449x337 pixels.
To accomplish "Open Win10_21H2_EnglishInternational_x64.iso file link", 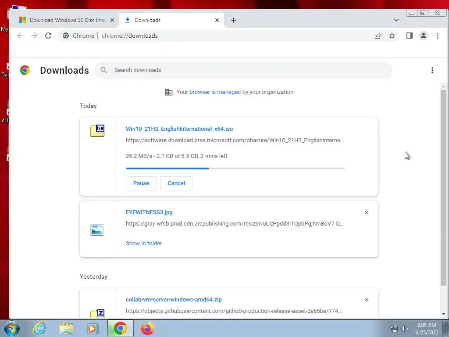I will [179, 129].
